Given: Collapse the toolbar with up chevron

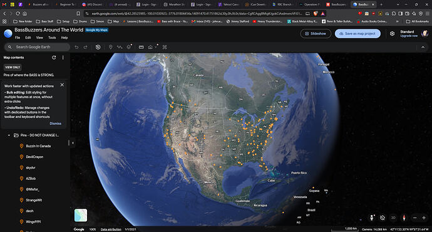Looking at the screenshot, I should (423, 47).
